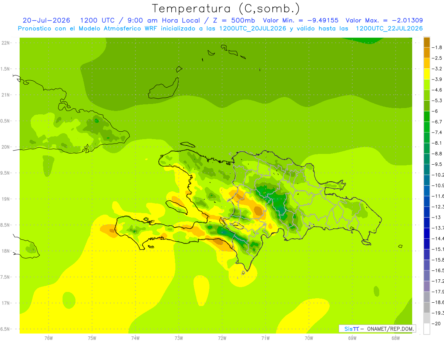The height and width of the screenshot is (343, 444).
Task: Click the latitude label "19N"
Action: [x=6, y=199]
